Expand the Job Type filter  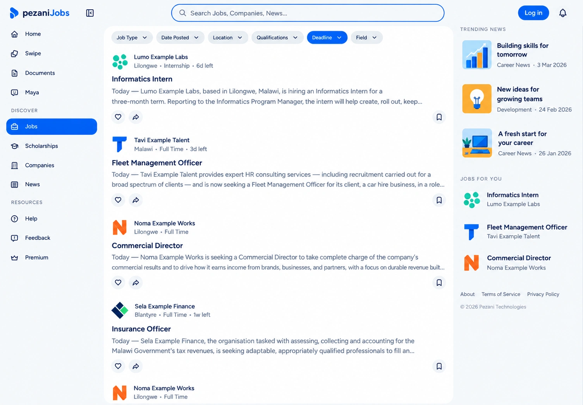coord(132,38)
